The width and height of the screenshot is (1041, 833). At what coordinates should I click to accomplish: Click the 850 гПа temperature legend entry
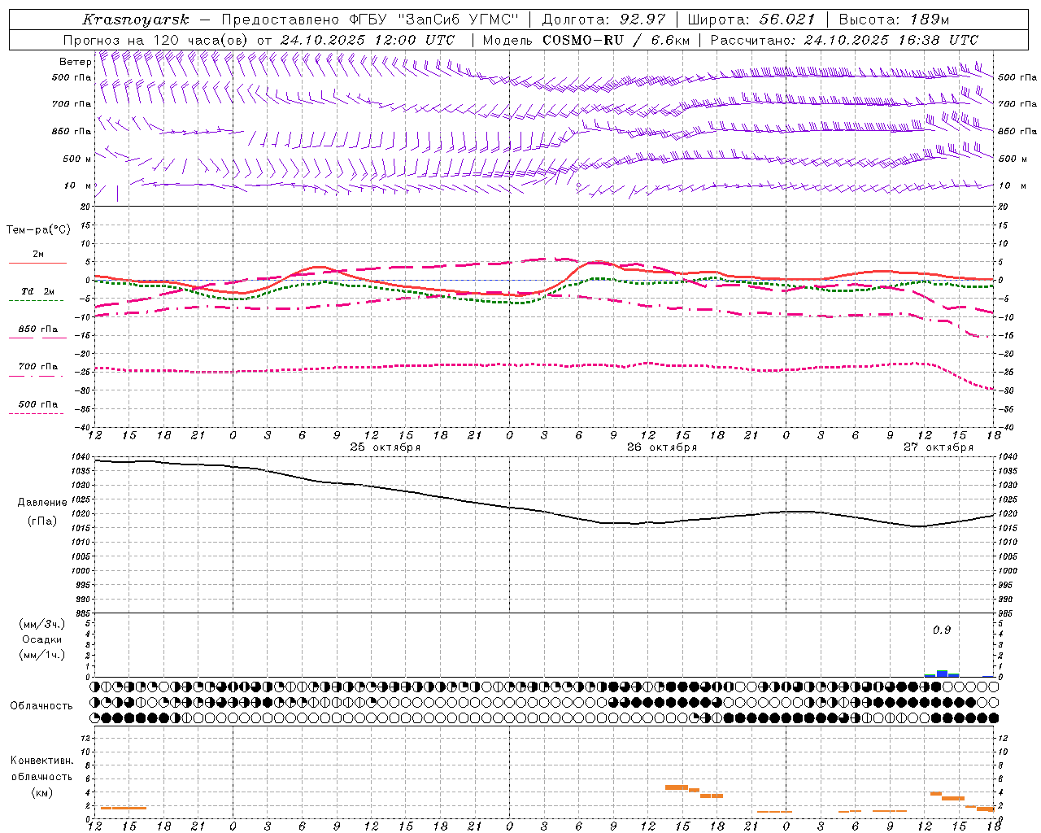tap(37, 329)
